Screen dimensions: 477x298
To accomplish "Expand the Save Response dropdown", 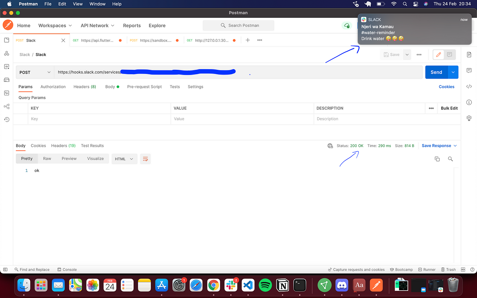I will click(455, 146).
